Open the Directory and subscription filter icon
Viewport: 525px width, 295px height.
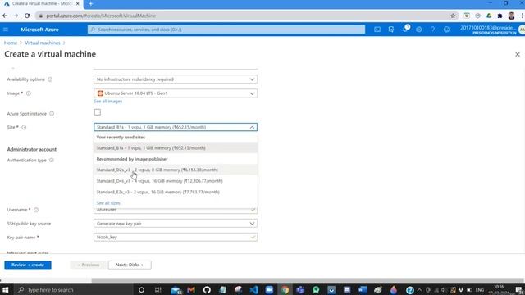(391, 29)
